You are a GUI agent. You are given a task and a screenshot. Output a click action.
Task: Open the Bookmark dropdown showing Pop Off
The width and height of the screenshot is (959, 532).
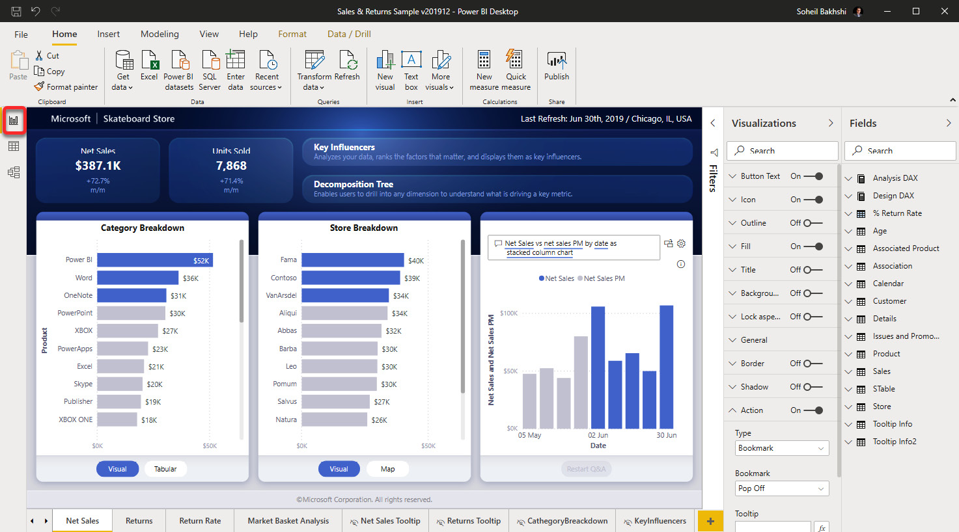(x=782, y=488)
